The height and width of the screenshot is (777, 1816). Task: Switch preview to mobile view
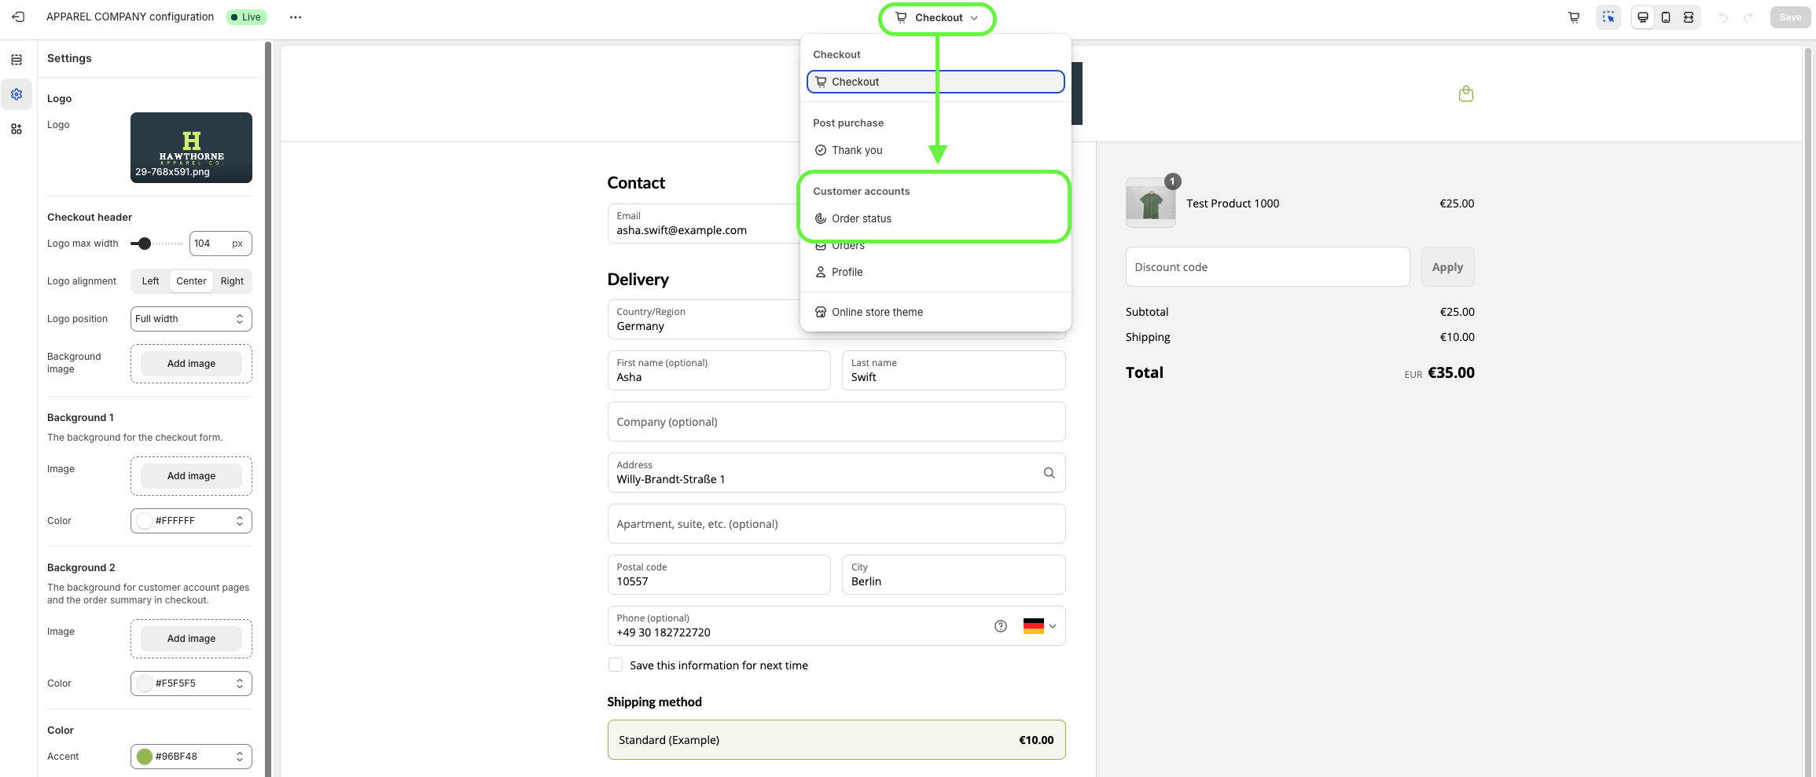1665,17
